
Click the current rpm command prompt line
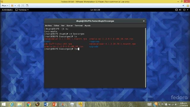point(62,49)
